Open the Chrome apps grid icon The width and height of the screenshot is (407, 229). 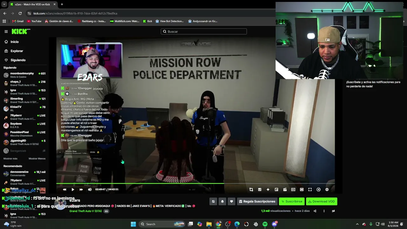pyautogui.click(x=4, y=21)
